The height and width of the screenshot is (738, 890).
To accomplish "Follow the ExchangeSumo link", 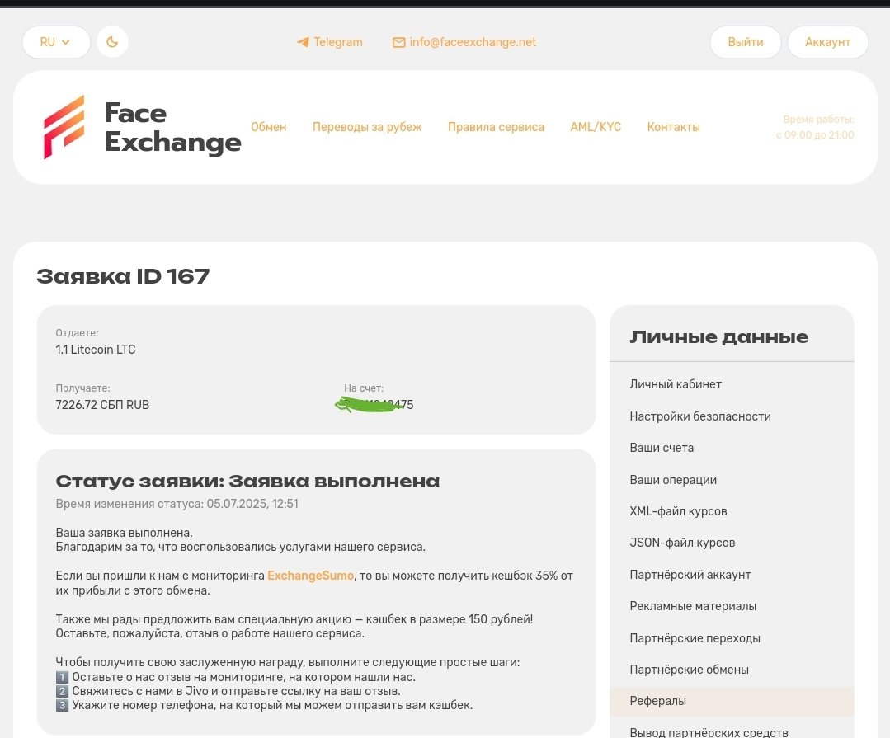I will click(x=310, y=576).
